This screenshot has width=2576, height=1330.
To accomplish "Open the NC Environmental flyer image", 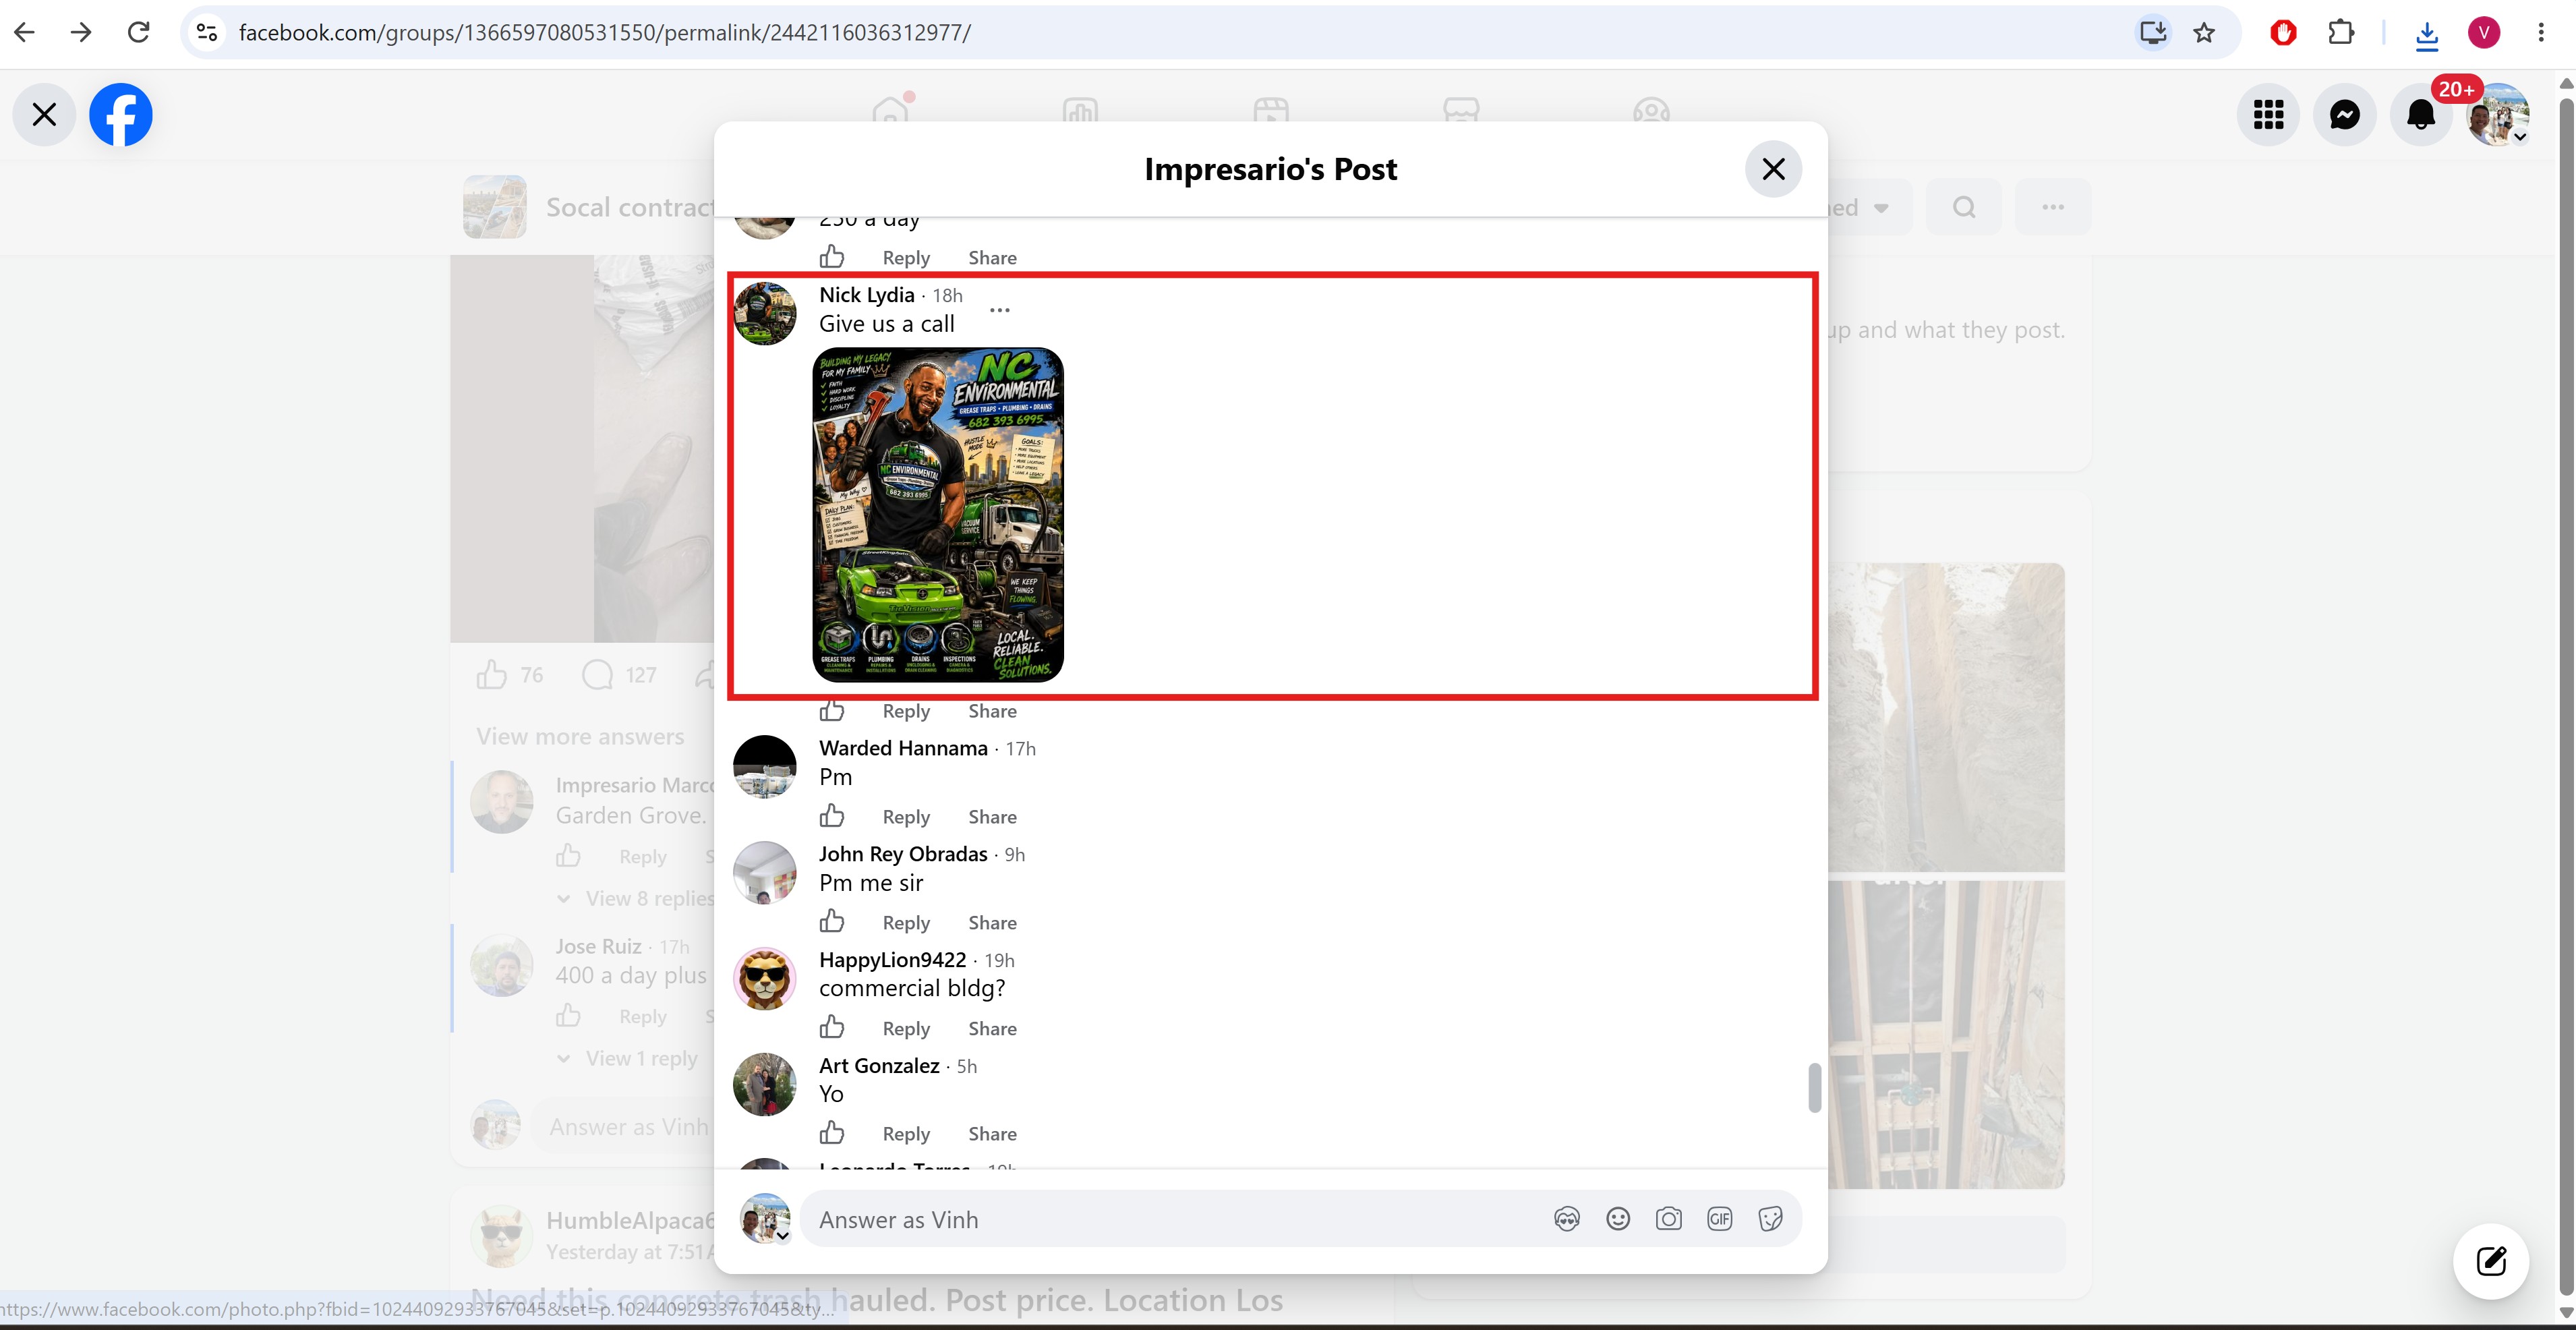I will 938,515.
